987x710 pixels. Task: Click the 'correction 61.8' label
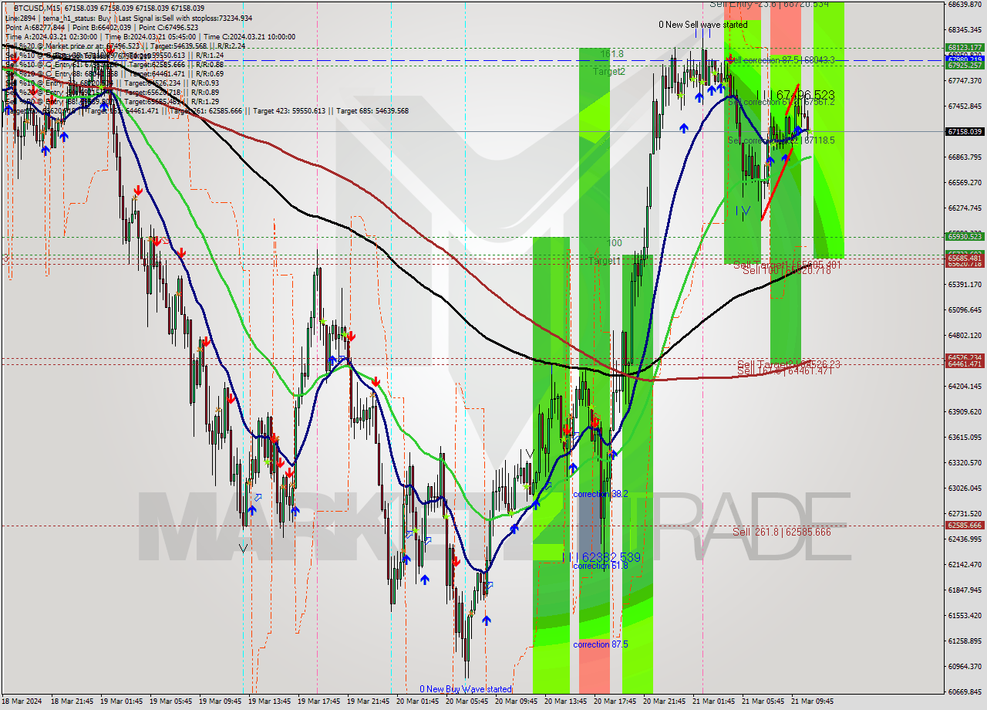coord(600,566)
